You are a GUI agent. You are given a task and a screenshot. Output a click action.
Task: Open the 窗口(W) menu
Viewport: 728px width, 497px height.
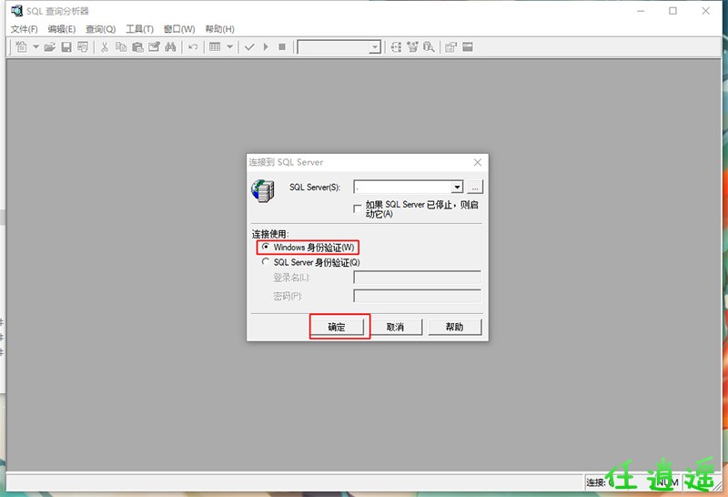[x=179, y=29]
